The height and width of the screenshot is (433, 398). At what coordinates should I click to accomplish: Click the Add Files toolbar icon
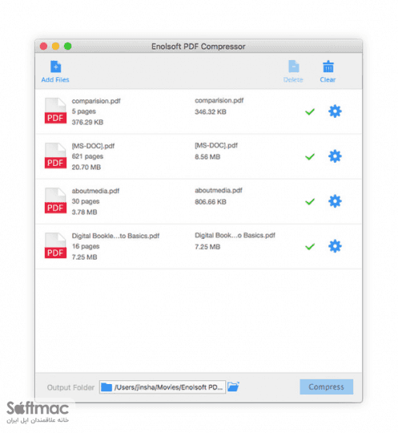[55, 67]
